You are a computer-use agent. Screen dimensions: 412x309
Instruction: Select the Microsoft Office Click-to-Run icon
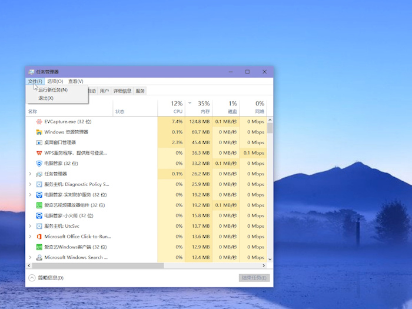point(39,237)
